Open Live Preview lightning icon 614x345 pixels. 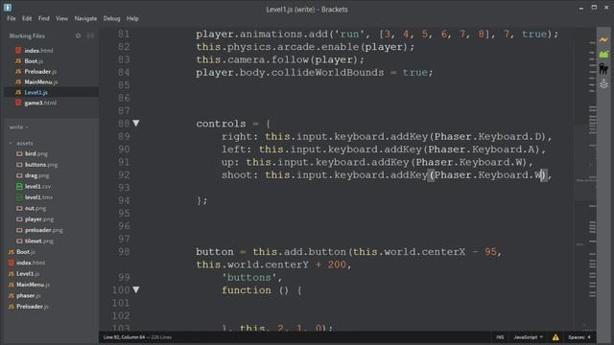[603, 40]
